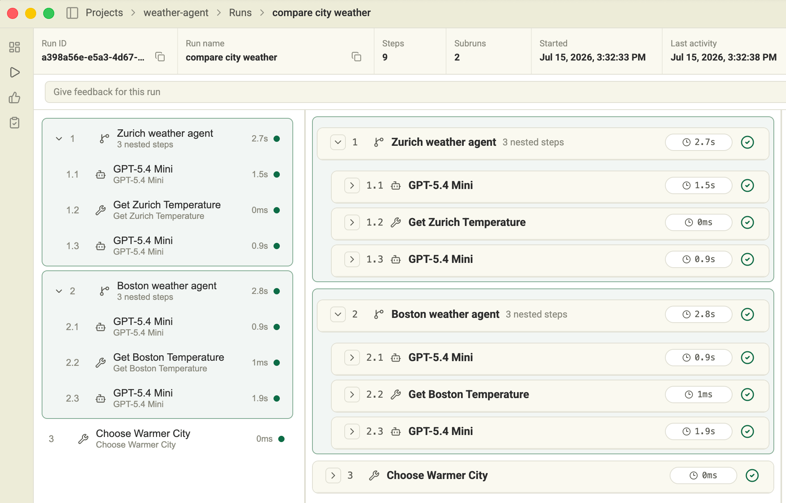Screen dimensions: 786x503
Task: Click branch icon of Zurich weather agent in tree
Action: [104, 139]
